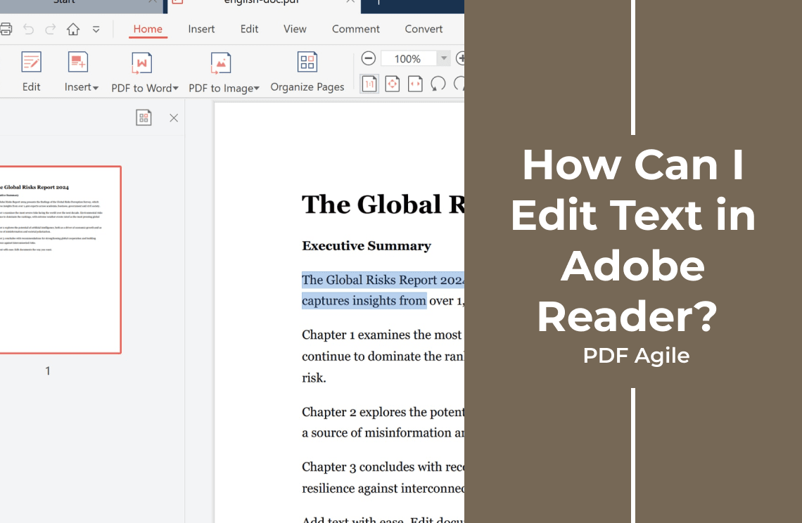Open the Edit tool in the ribbon
This screenshot has height=523, width=802.
point(31,72)
